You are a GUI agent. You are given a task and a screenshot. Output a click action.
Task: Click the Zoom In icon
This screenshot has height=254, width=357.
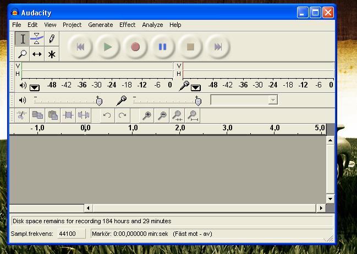147,115
